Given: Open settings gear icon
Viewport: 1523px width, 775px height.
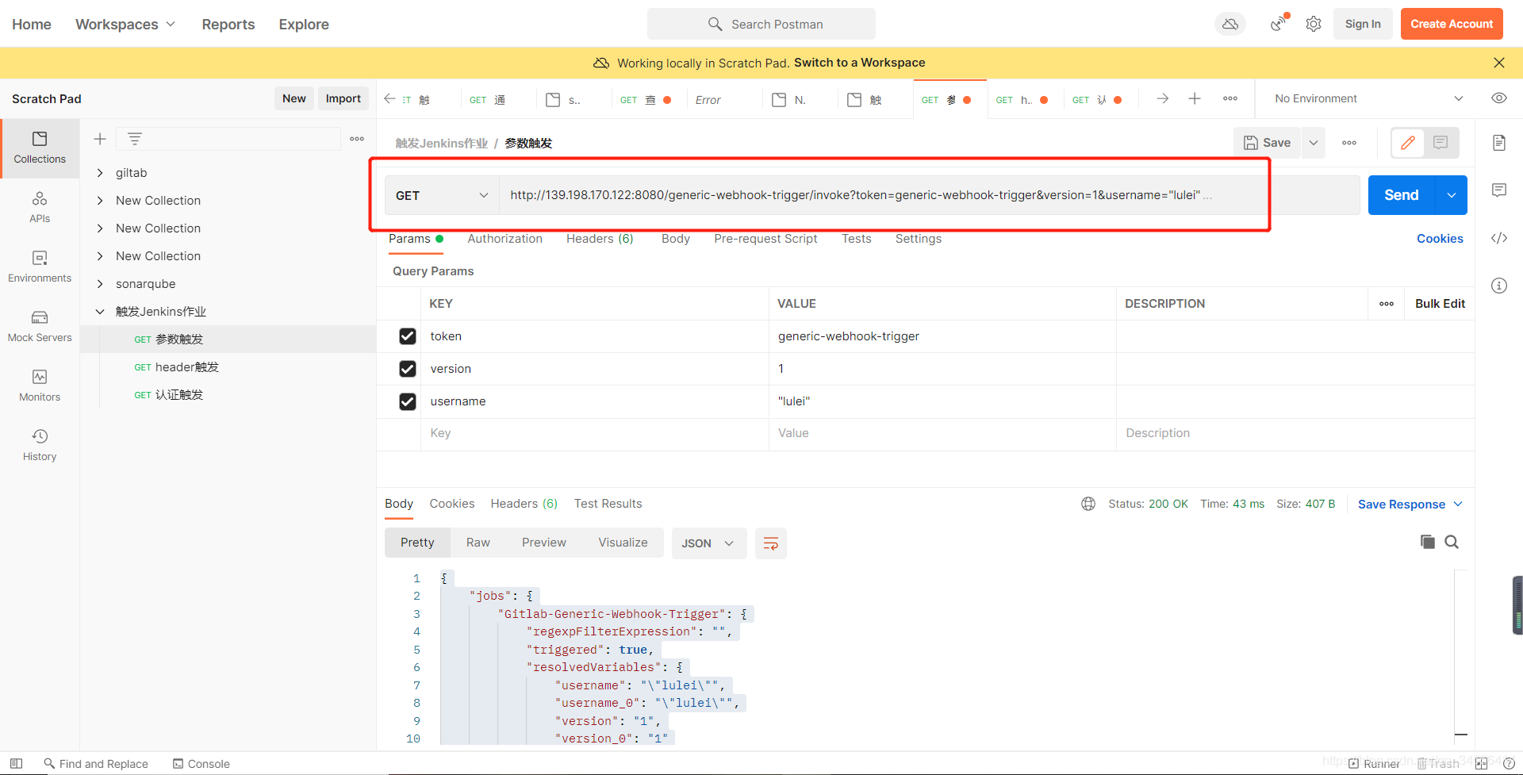Looking at the screenshot, I should 1314,24.
